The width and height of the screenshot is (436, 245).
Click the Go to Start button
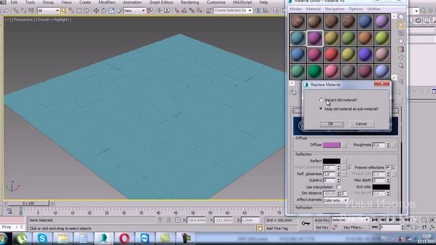coord(375,220)
